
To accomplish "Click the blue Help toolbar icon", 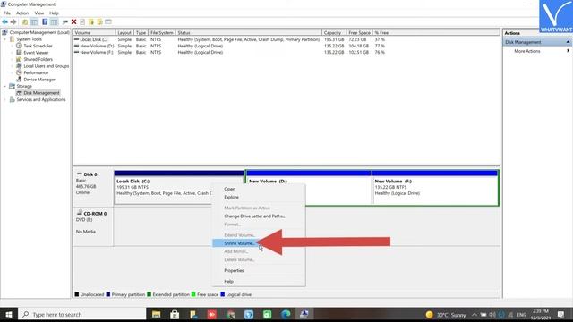I will point(45,21).
